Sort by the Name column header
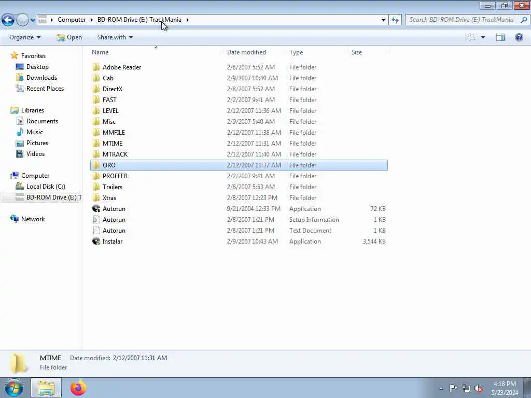 point(100,52)
